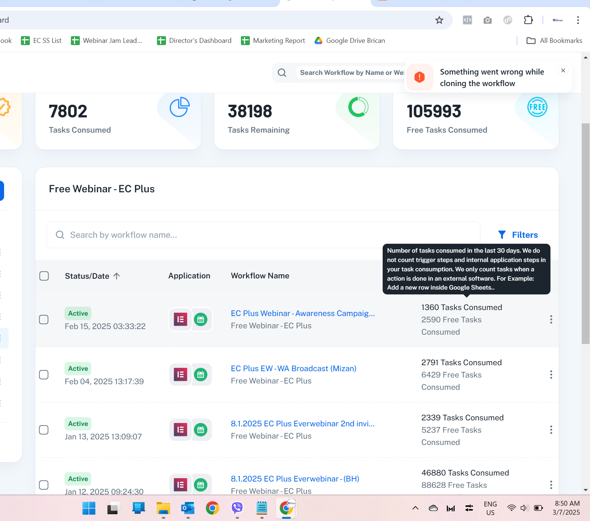Show hidden tray icons chevron
This screenshot has width=590, height=521.
pyautogui.click(x=415, y=508)
